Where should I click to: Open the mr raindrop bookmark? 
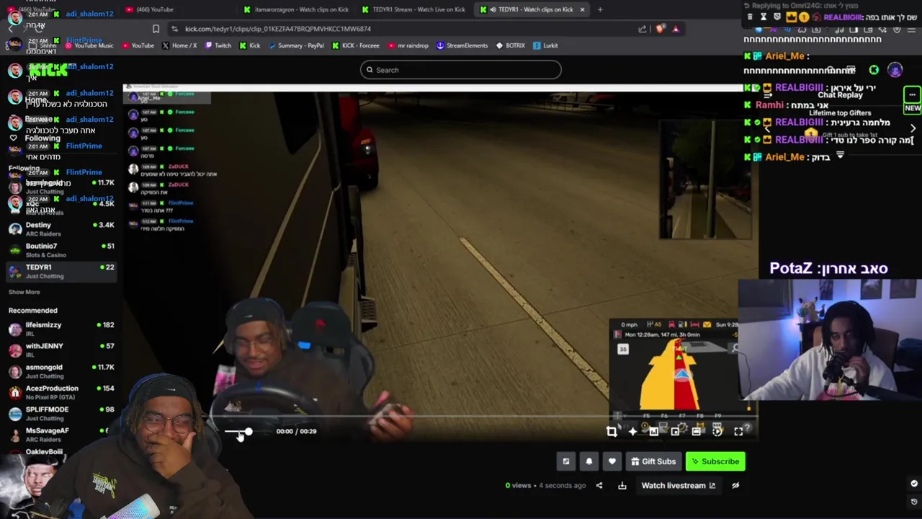pos(408,45)
